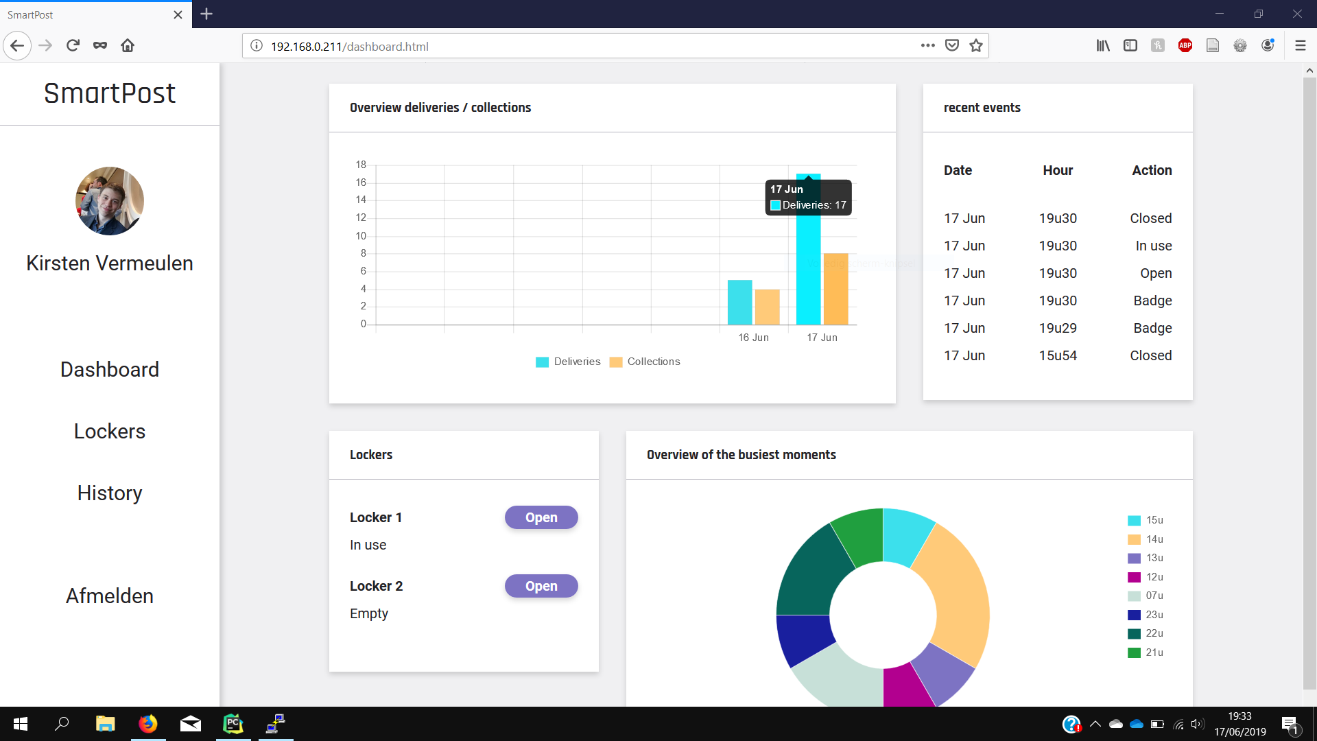
Task: Click the address bar URL field
Action: tap(583, 46)
